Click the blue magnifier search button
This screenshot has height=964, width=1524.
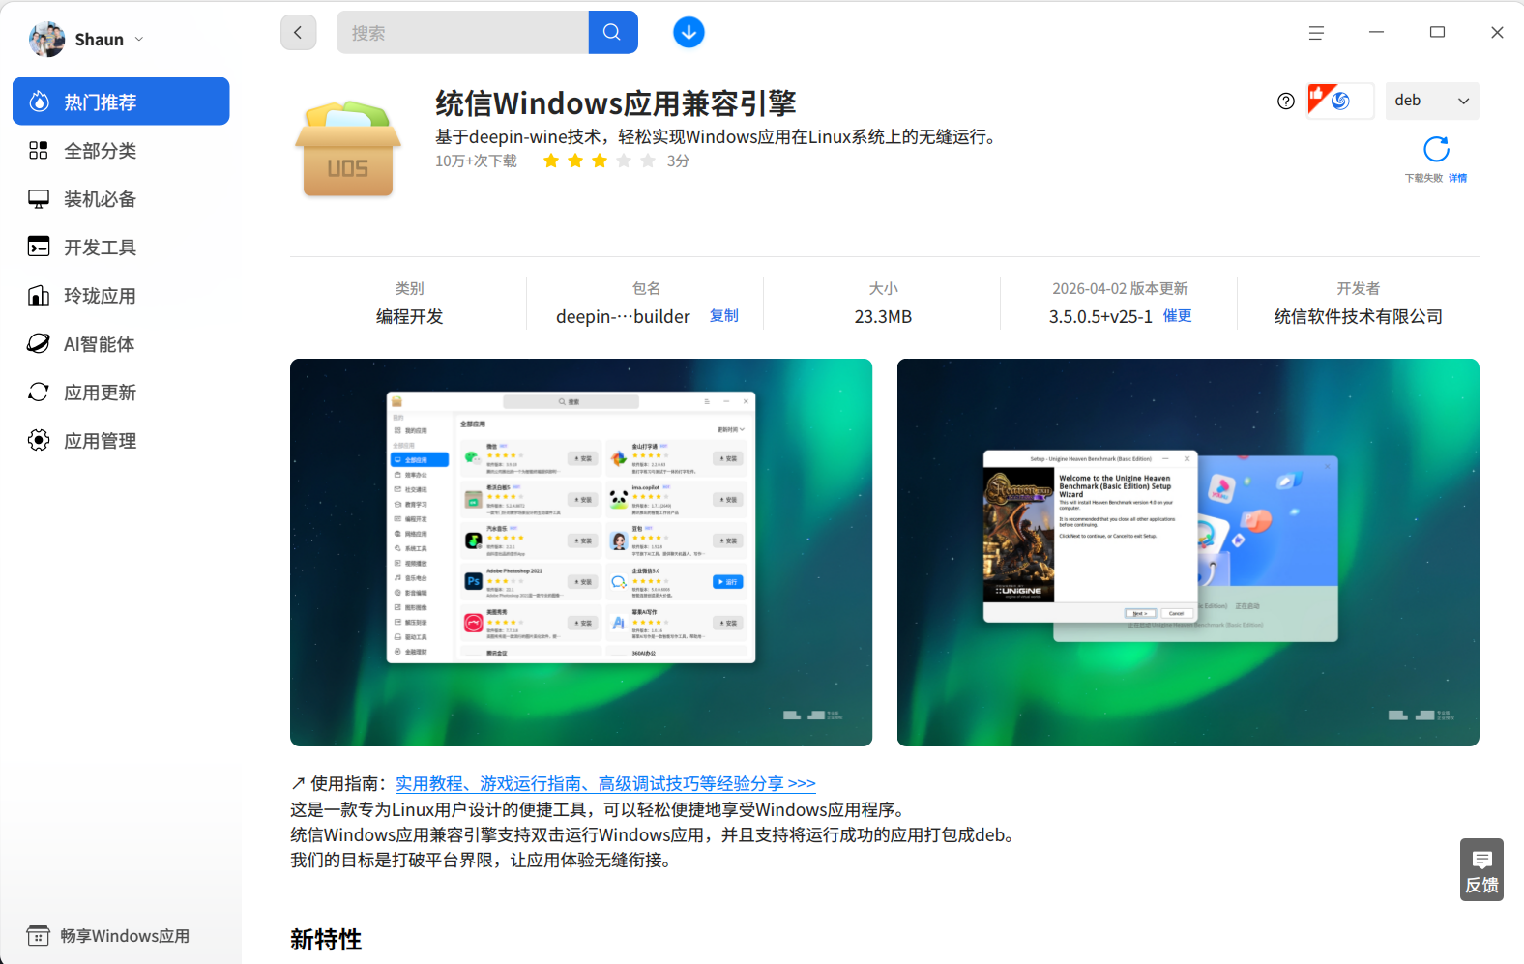click(613, 33)
